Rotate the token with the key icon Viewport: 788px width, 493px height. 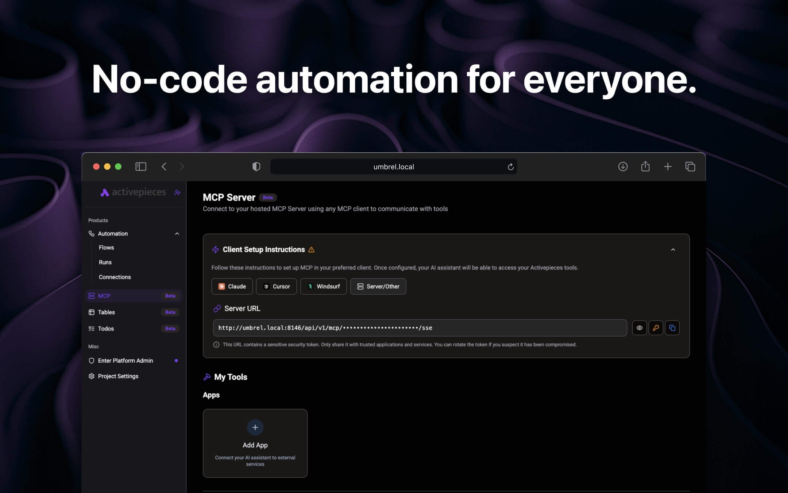656,328
